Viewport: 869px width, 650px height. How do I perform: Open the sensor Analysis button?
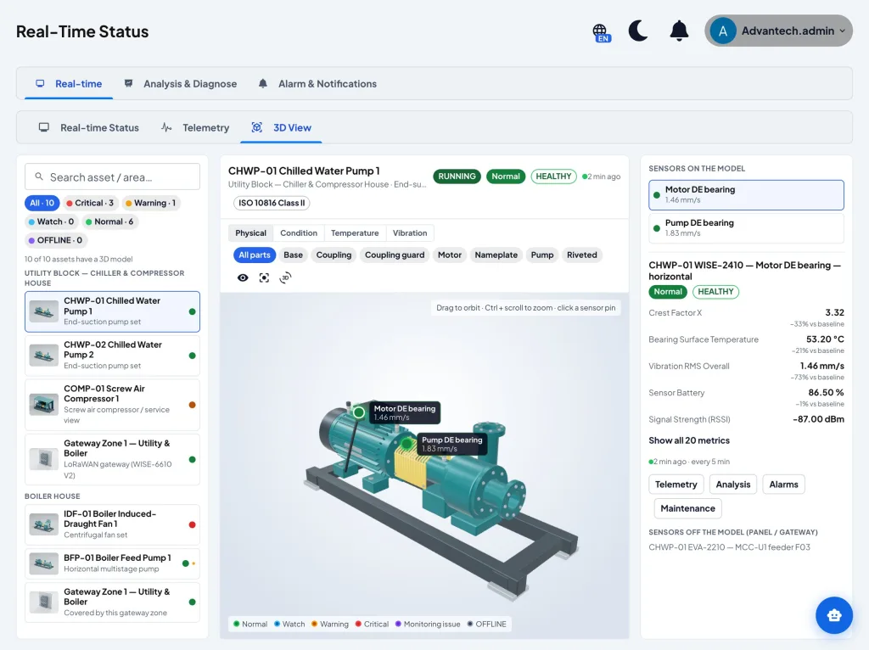pyautogui.click(x=732, y=485)
